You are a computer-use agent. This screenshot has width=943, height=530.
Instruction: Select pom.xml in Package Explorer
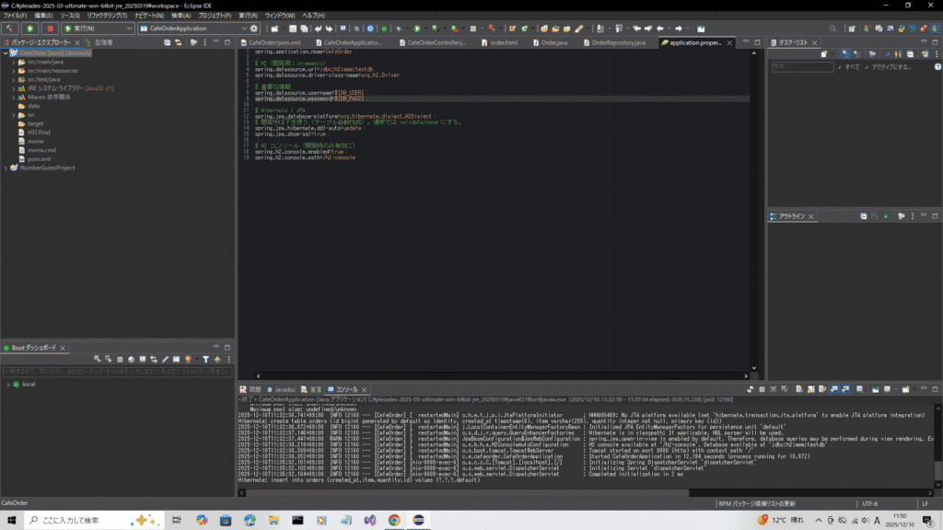(39, 158)
